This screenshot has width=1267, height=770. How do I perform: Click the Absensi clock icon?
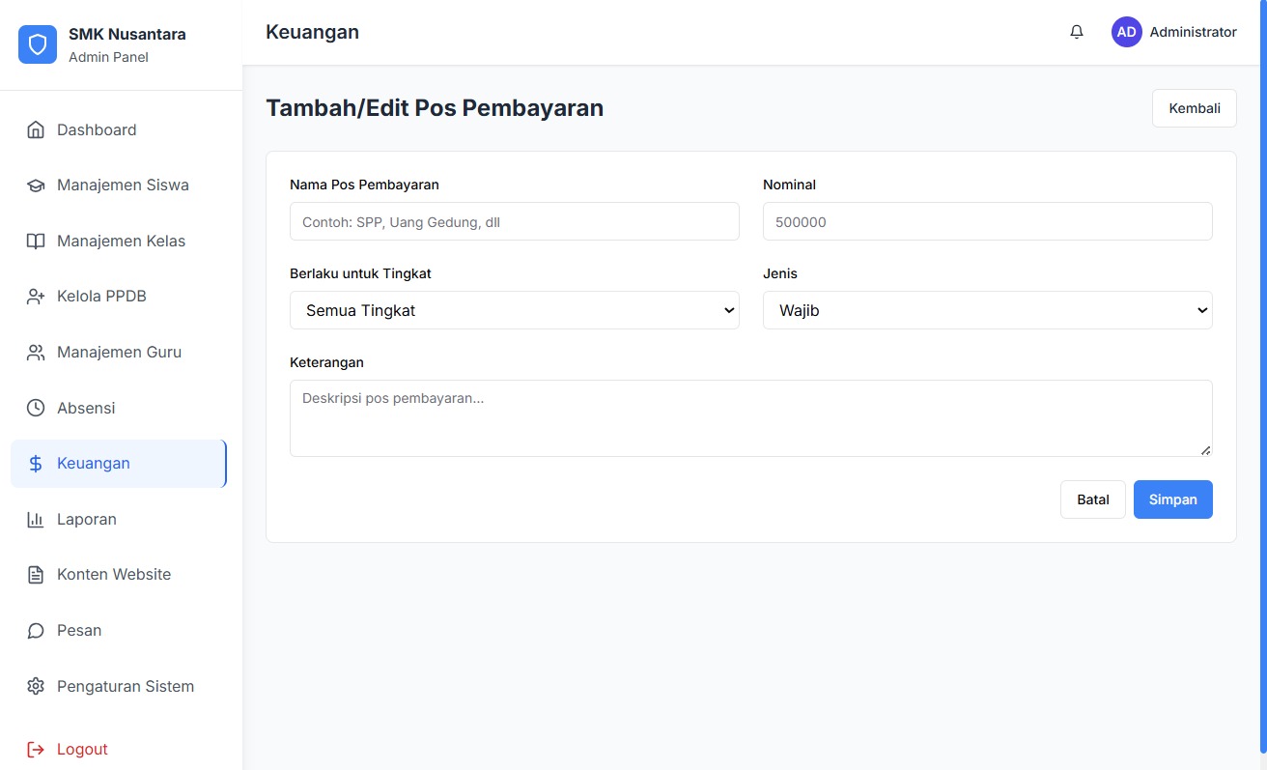pos(36,408)
